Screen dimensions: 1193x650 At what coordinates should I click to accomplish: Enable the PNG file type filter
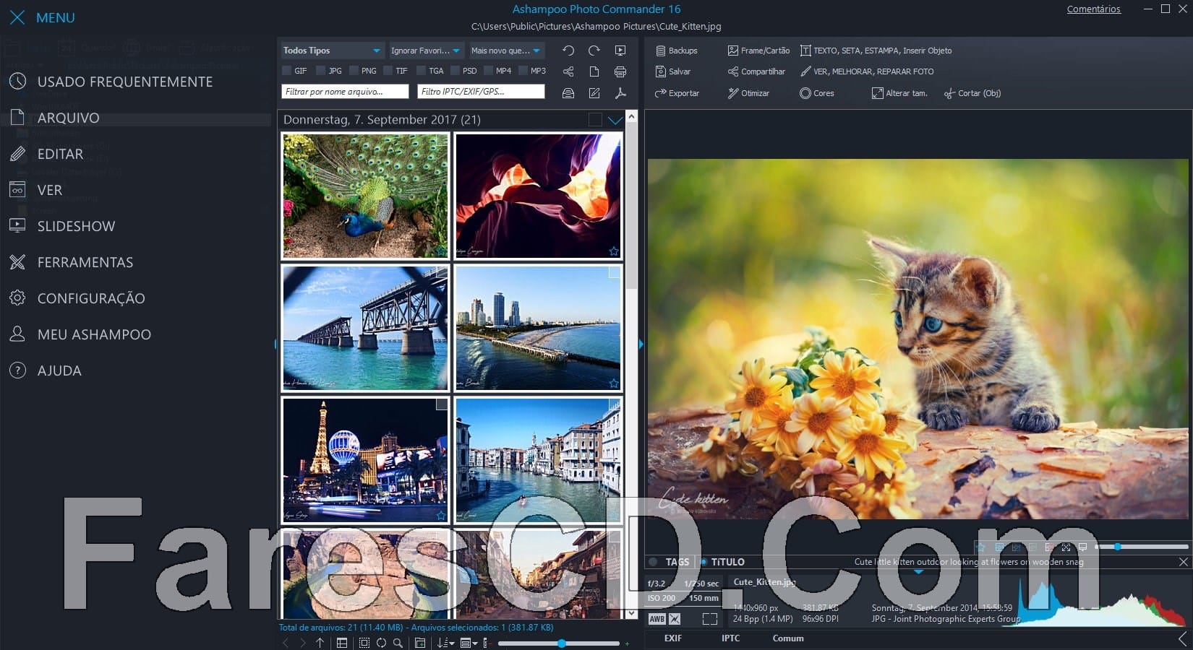(x=354, y=71)
